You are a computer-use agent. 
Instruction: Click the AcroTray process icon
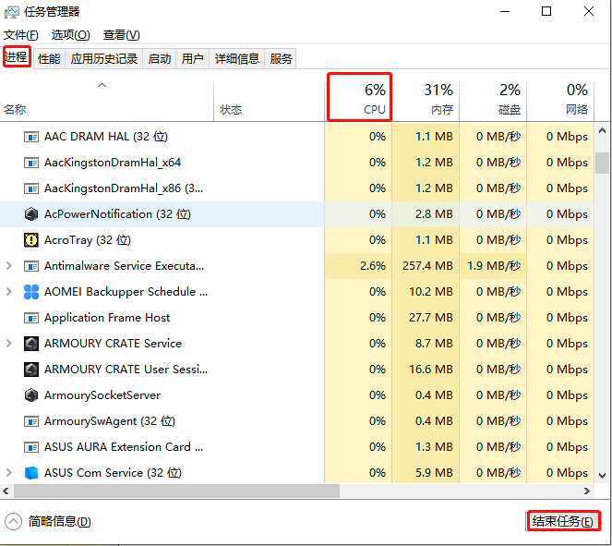pos(30,240)
